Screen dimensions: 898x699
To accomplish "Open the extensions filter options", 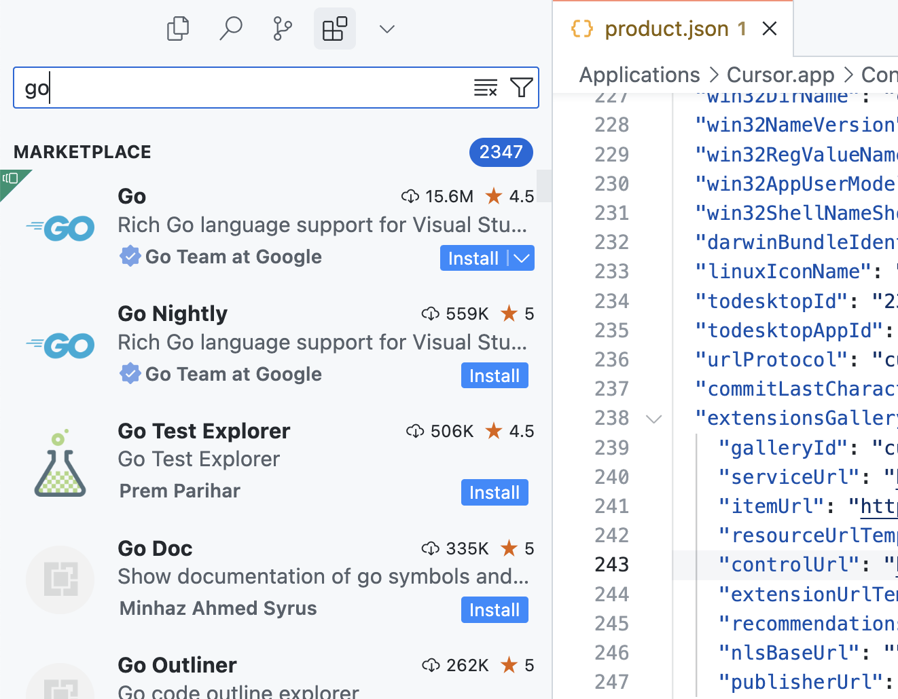I will 521,88.
